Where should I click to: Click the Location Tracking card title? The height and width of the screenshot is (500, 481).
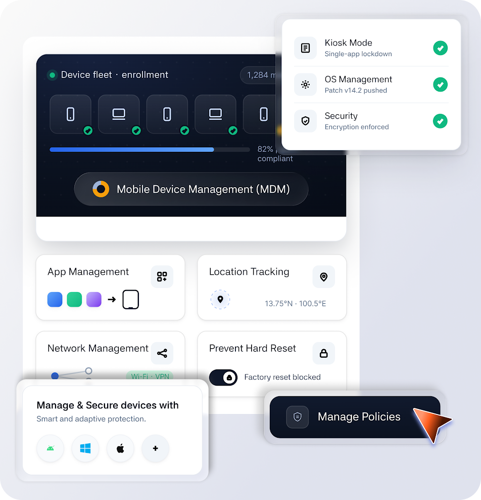pos(249,272)
